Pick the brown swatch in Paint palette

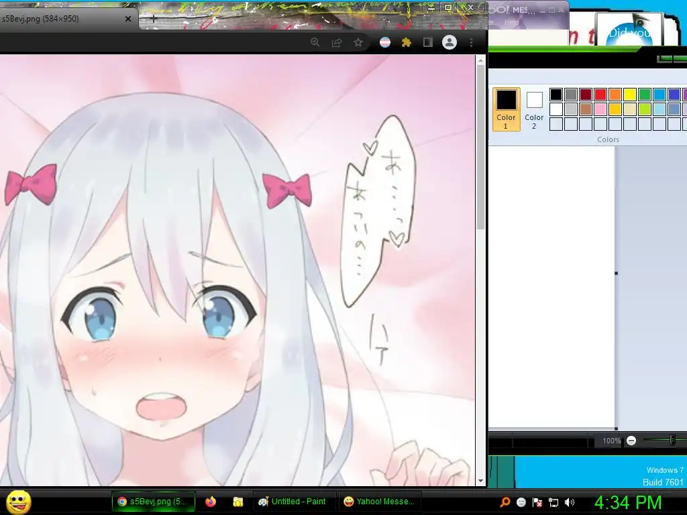pyautogui.click(x=586, y=109)
